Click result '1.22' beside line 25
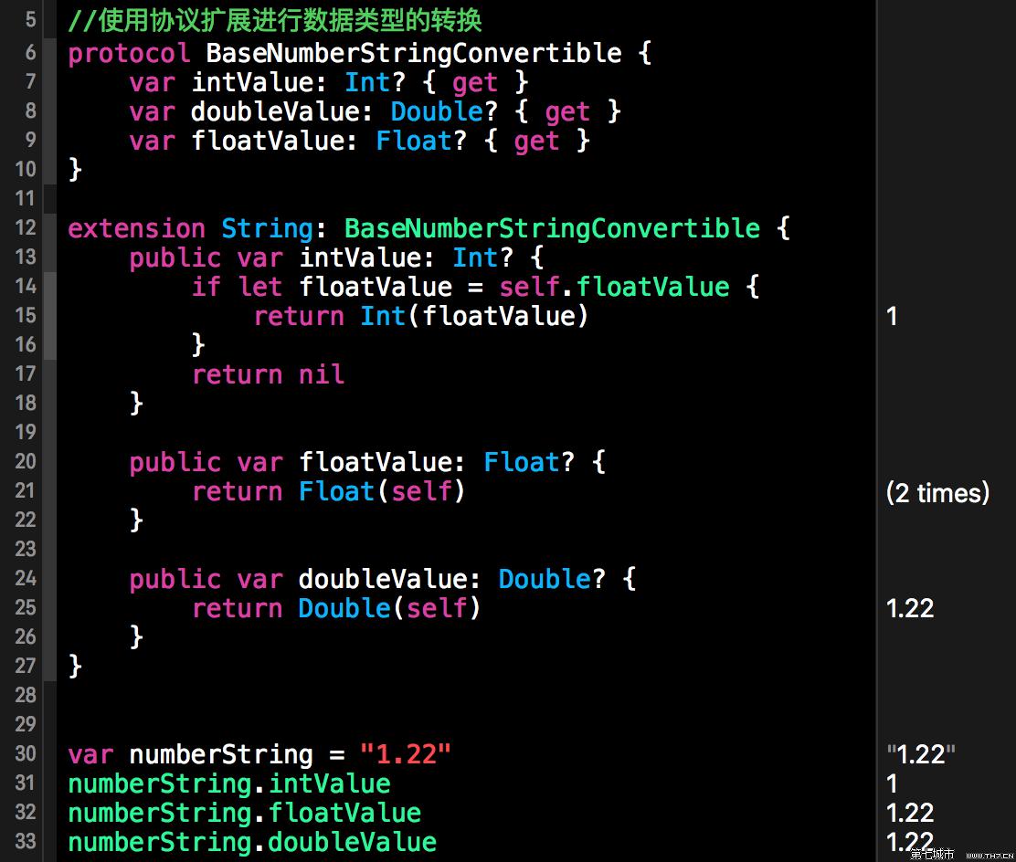Viewport: 1016px width, 862px height. point(910,608)
